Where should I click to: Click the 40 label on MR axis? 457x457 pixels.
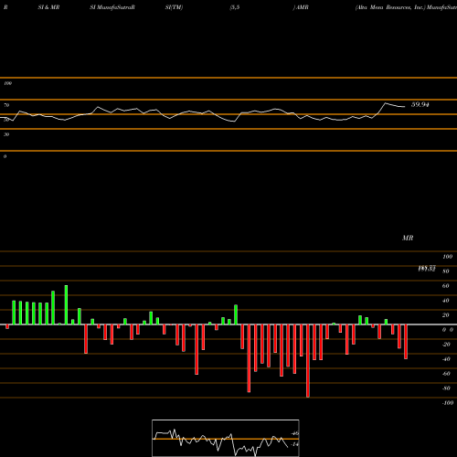pos(446,301)
